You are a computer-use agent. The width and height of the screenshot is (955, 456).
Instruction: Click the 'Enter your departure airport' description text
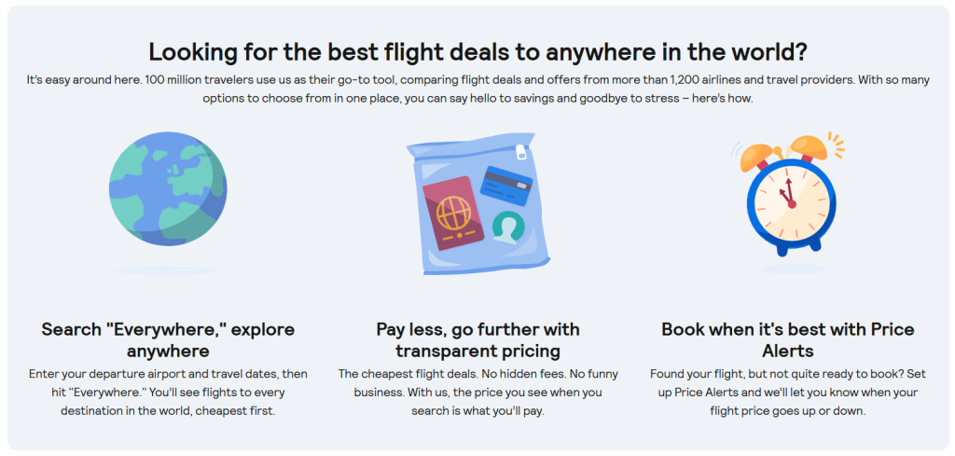coord(168,392)
